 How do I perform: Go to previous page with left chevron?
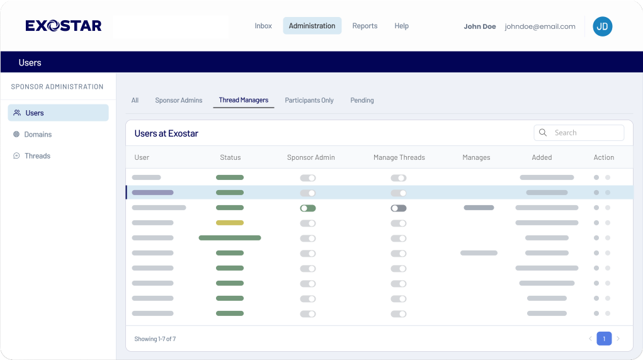coord(590,339)
